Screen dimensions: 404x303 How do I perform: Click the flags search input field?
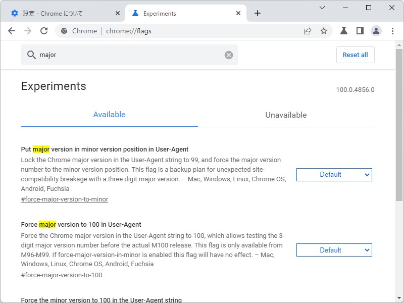click(x=126, y=55)
